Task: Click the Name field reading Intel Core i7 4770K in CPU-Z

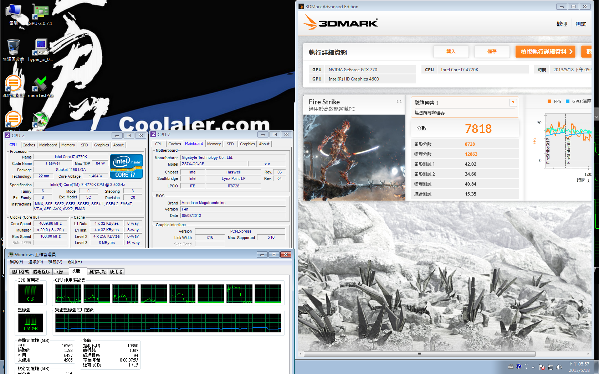Action: click(x=71, y=157)
